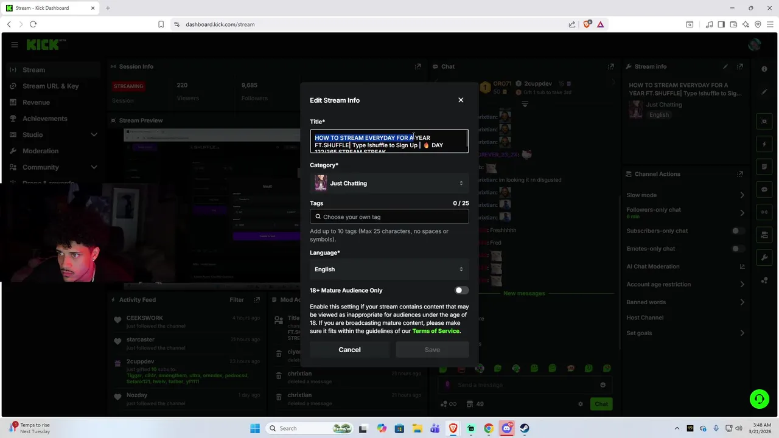Click the pencil icon in right rail

[x=764, y=92]
